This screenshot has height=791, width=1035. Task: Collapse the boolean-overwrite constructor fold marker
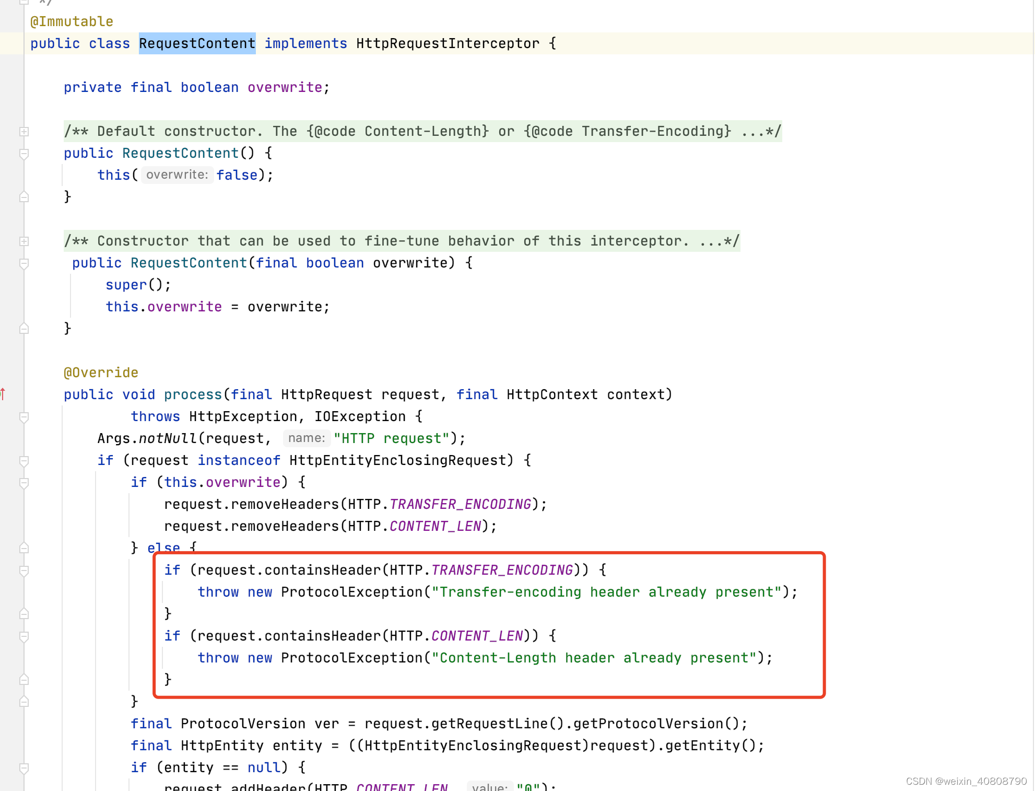[x=23, y=263]
